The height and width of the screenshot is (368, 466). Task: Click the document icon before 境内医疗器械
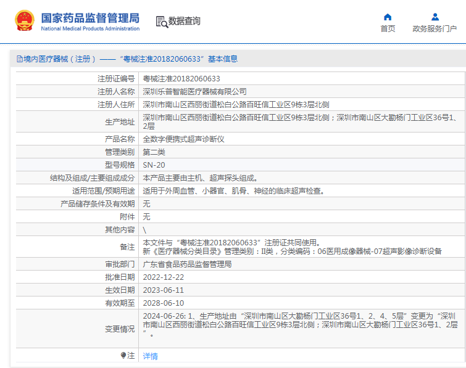pos(20,59)
